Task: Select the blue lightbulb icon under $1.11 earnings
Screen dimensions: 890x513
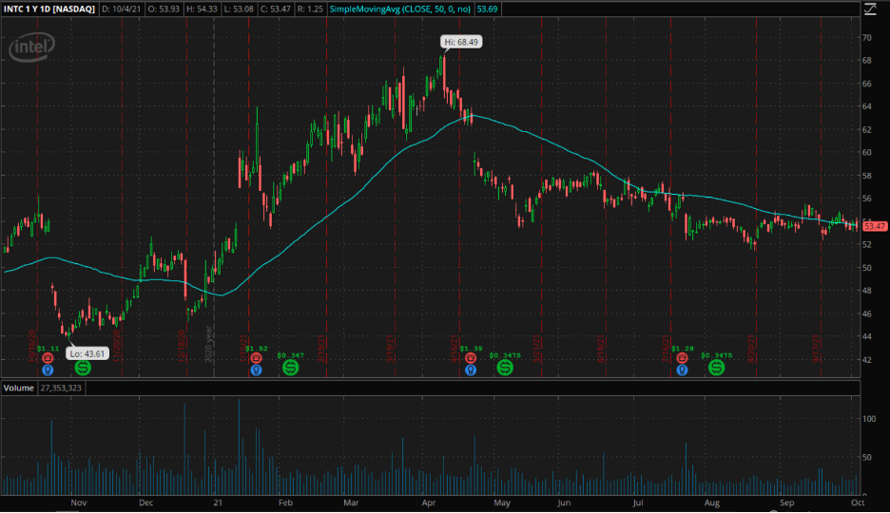Action: (48, 370)
